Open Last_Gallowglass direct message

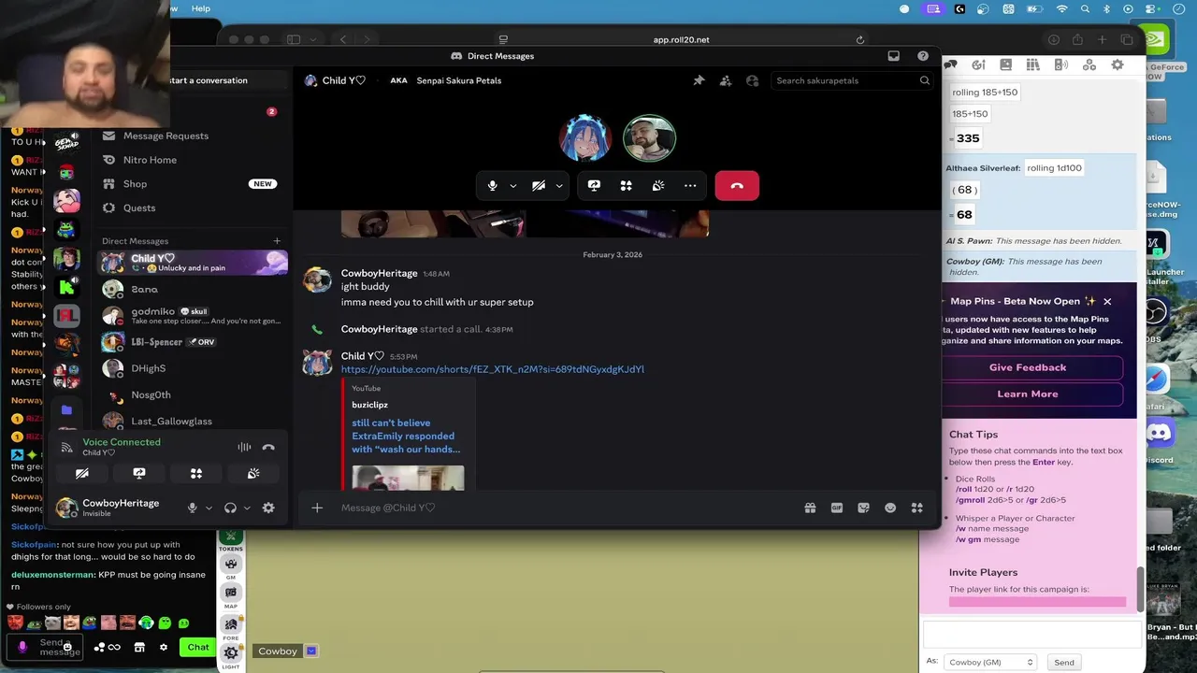192,421
